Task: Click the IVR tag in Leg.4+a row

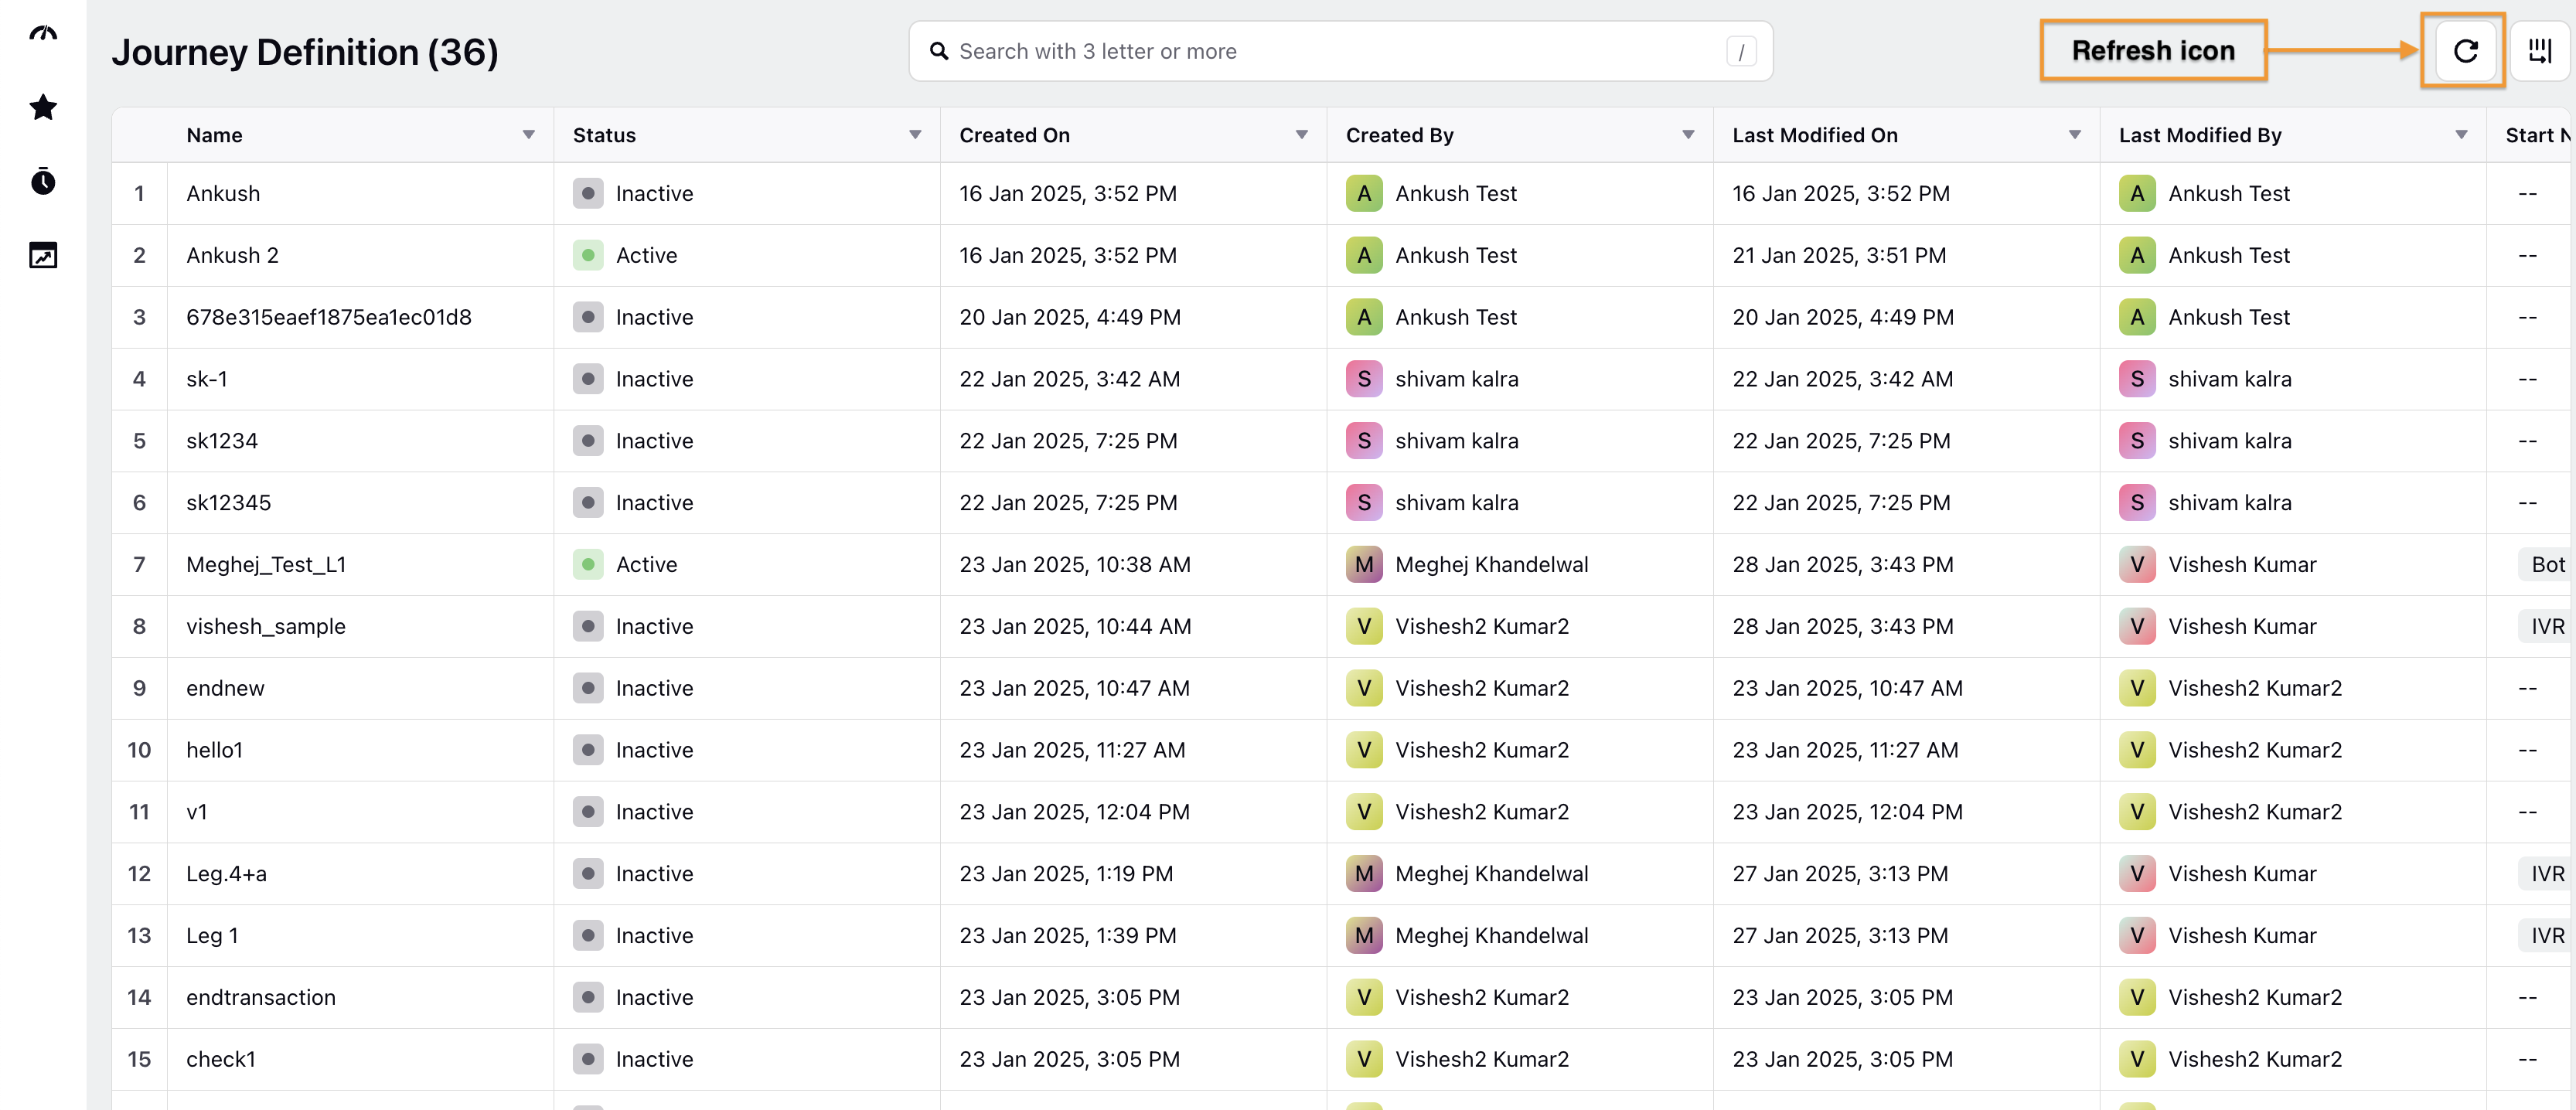Action: point(2546,873)
